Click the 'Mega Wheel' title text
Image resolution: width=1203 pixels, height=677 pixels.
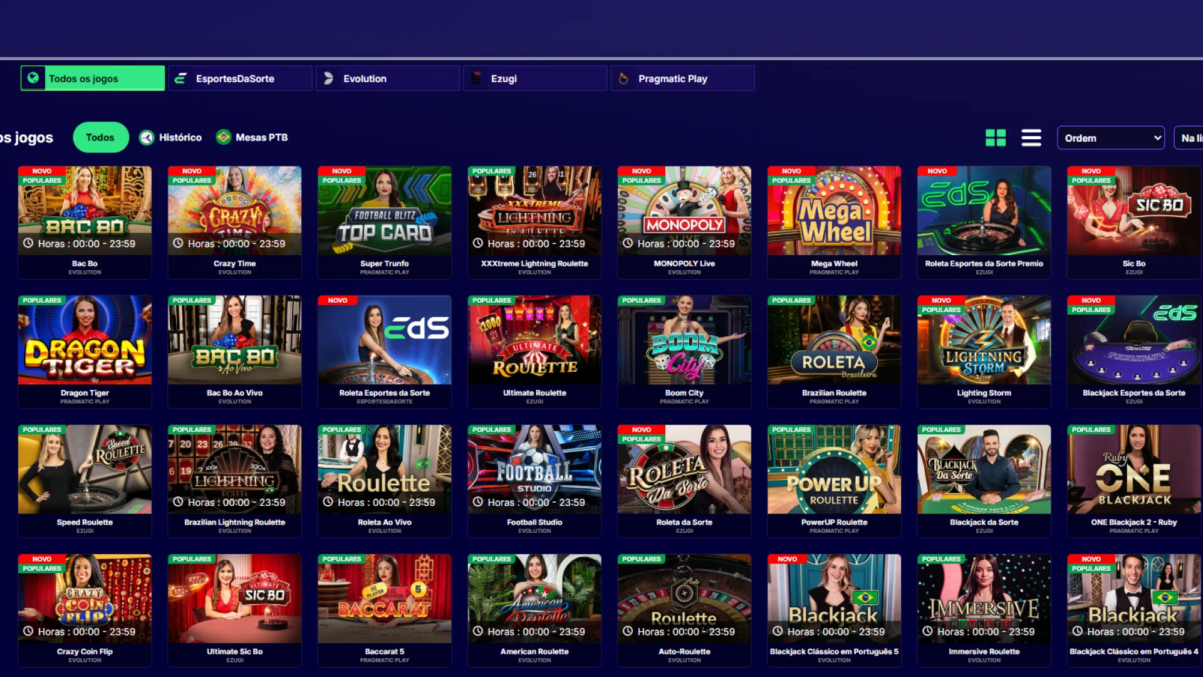tap(834, 263)
